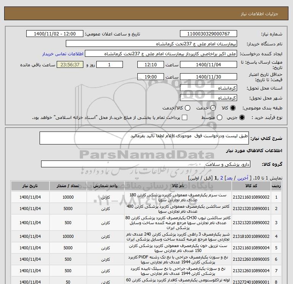
Task: Click the لوله تراکئوستومی item name
Action: (178, 281)
